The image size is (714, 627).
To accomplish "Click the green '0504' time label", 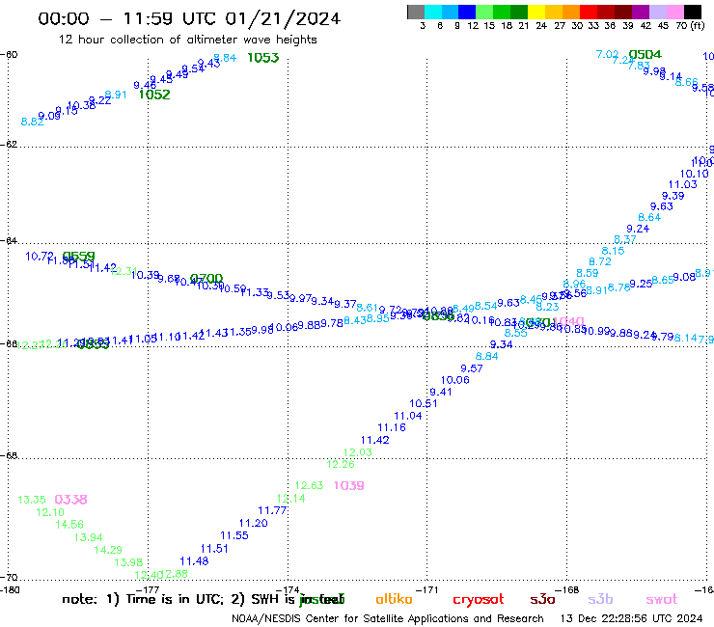I will [645, 55].
